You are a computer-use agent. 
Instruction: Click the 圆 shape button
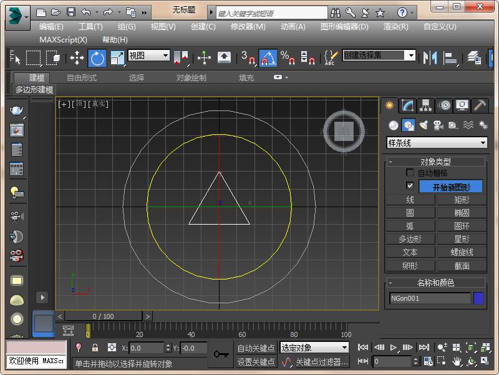pyautogui.click(x=410, y=213)
